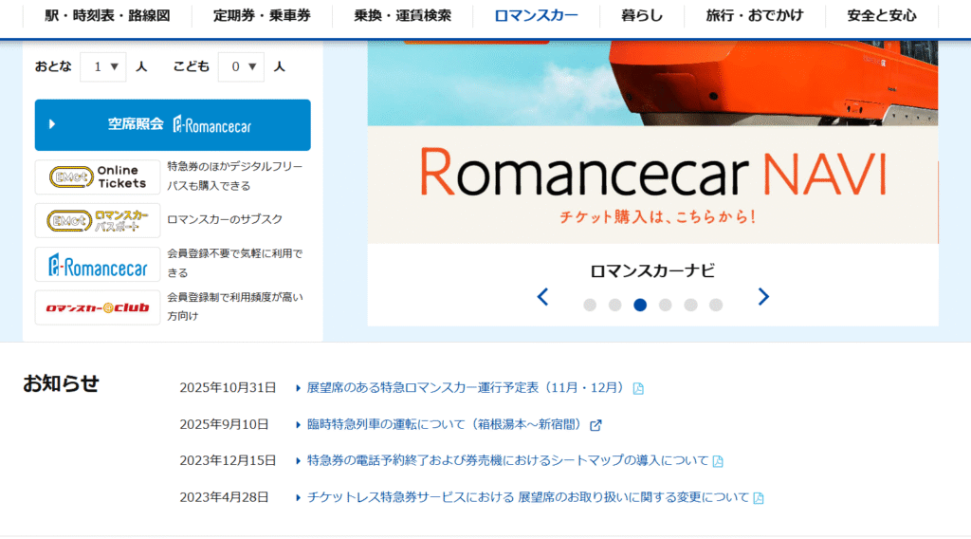The height and width of the screenshot is (539, 971).
Task: Select the last carousel indicator dot
Action: 716,305
